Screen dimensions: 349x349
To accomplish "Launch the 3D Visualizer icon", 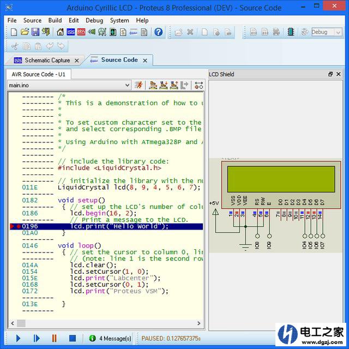I will pos(92,32).
